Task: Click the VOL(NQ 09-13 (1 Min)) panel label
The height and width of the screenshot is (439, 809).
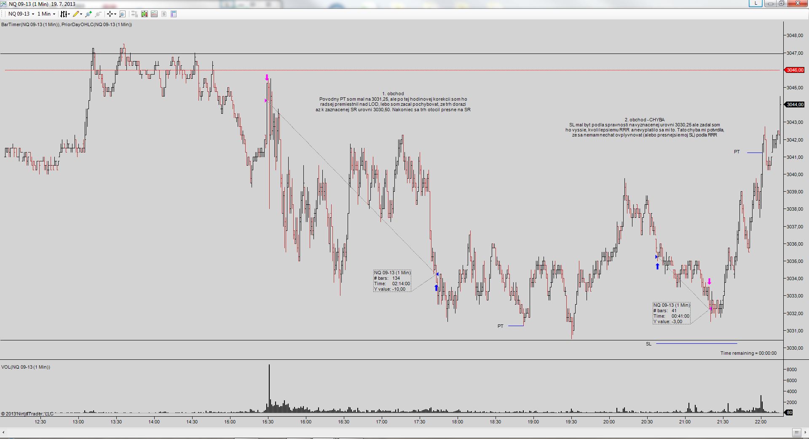Action: (26, 367)
